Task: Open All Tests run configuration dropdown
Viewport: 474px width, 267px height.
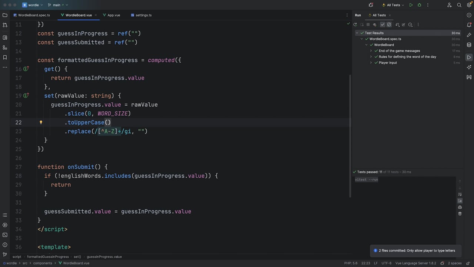Action: (x=393, y=5)
